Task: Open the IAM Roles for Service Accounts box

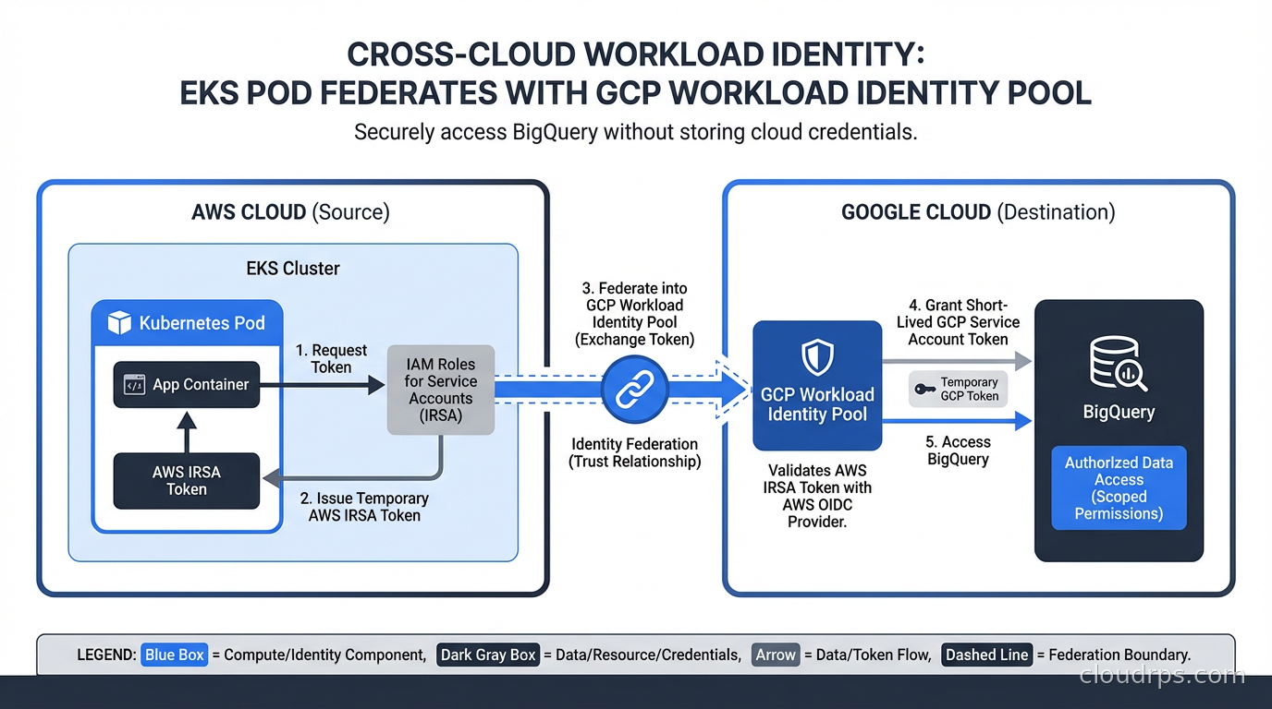Action: coord(441,389)
